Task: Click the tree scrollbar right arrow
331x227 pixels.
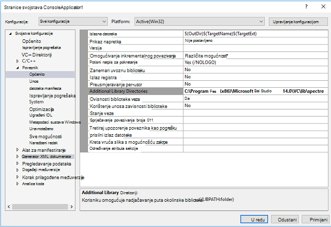Action: (x=72, y=207)
